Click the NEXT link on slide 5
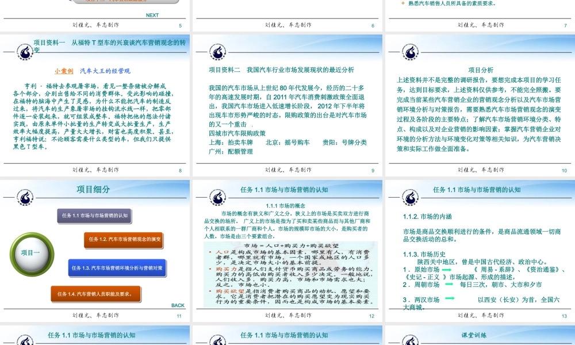 [x=152, y=15]
